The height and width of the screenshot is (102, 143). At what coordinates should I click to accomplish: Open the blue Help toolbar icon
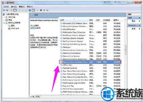tap(30, 10)
